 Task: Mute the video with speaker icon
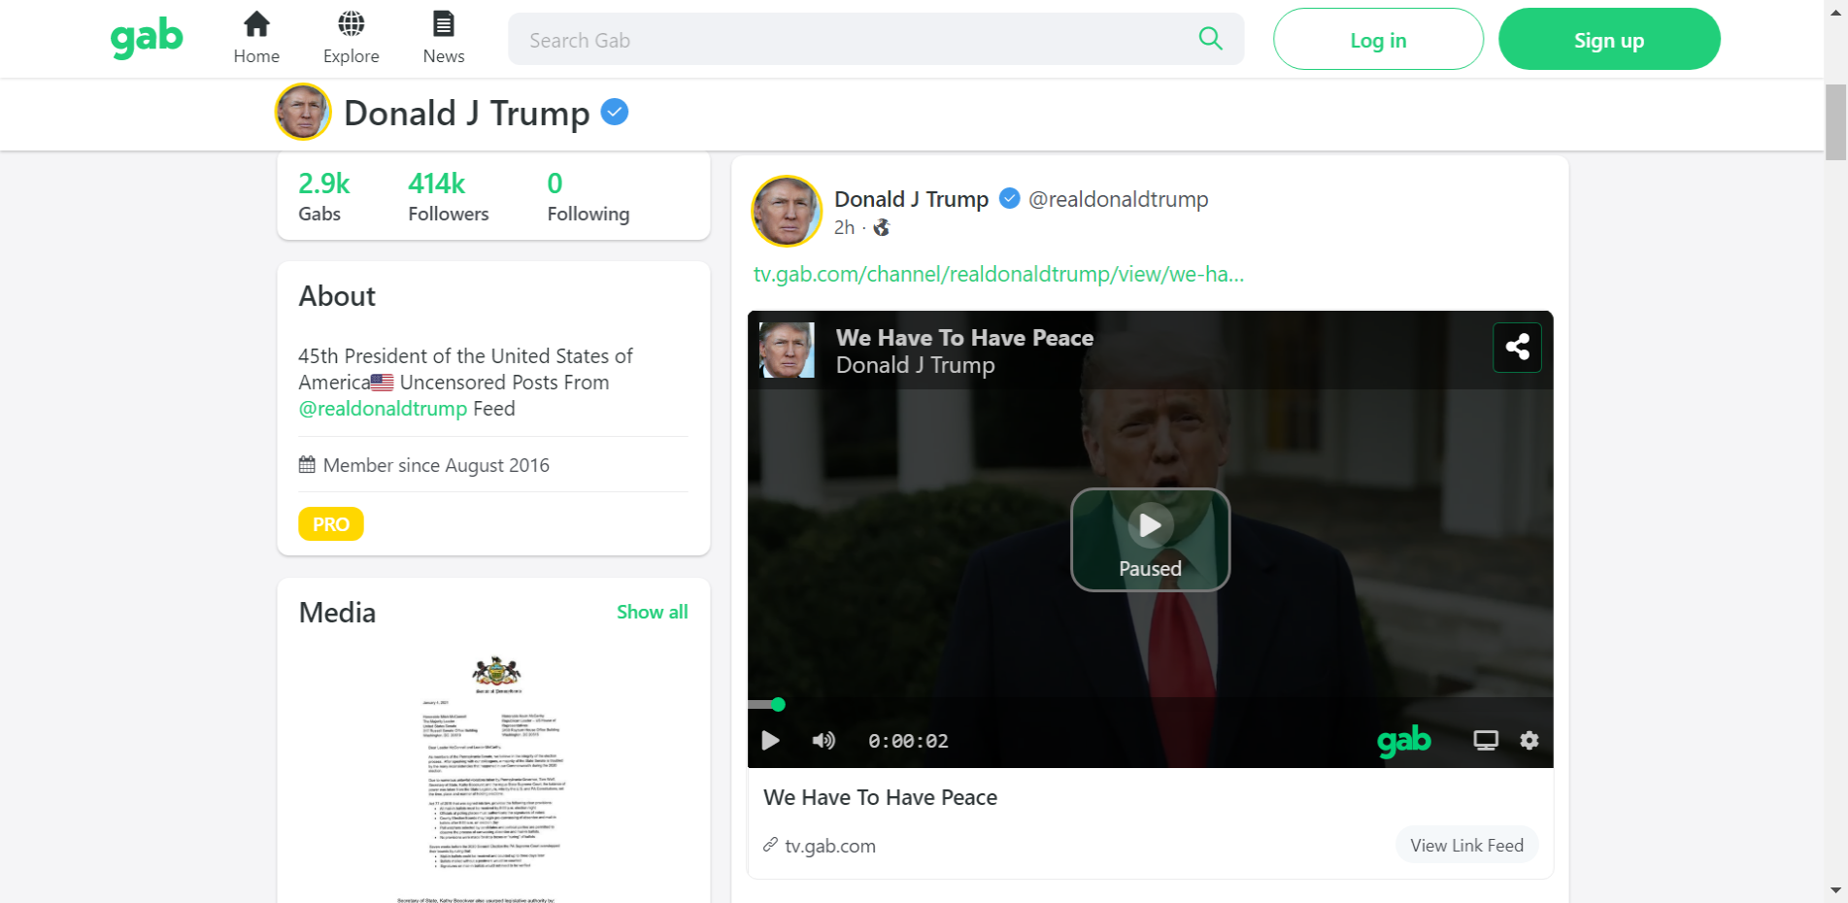point(823,741)
